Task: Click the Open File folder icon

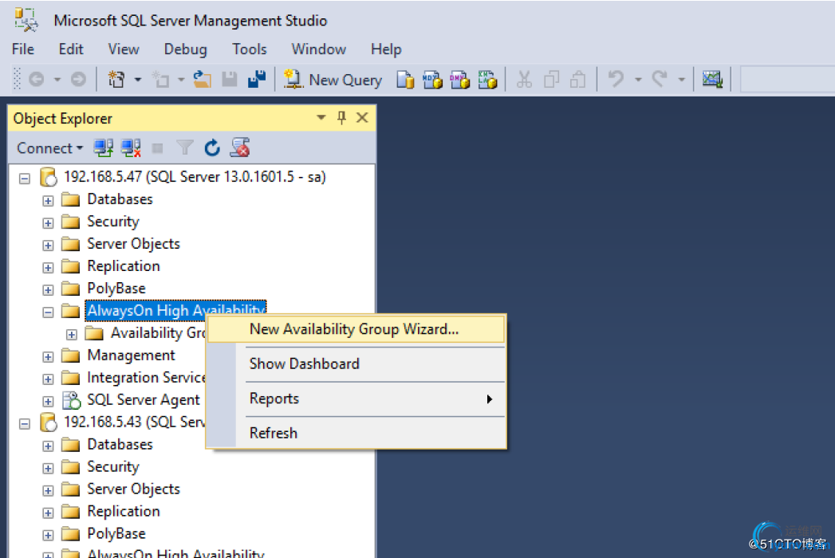Action: pyautogui.click(x=202, y=80)
